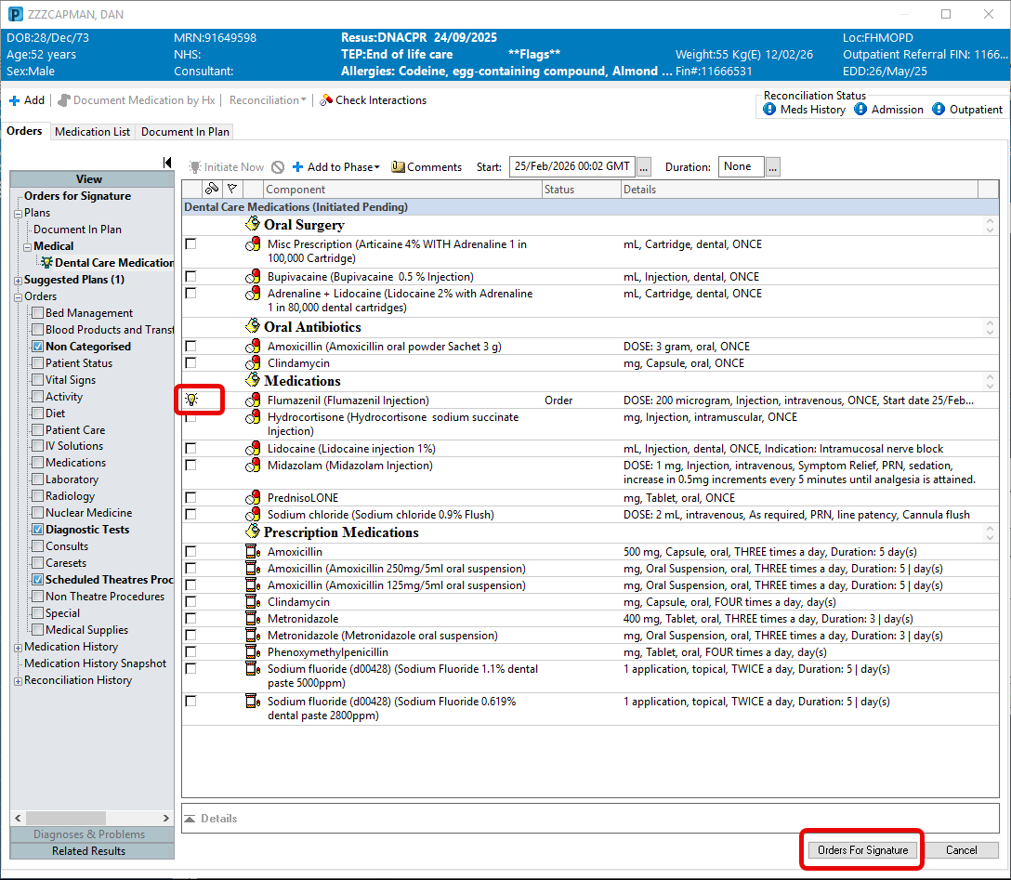Click the collapse navigation panel arrow icon
The width and height of the screenshot is (1011, 880).
click(x=167, y=163)
